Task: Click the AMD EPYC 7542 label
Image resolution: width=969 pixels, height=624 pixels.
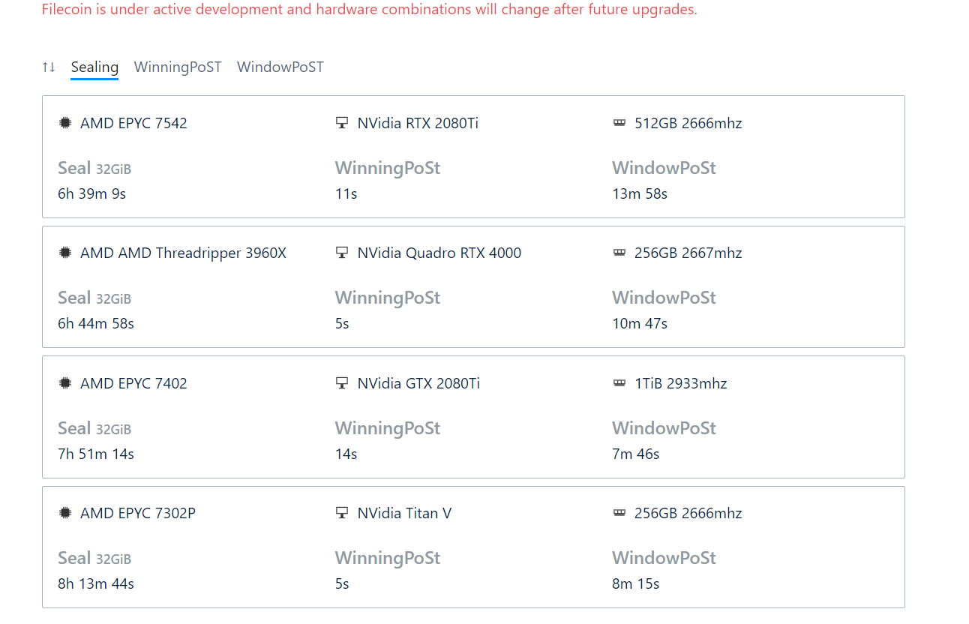Action: pos(133,123)
